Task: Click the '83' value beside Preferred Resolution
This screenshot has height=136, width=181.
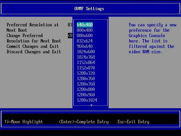Action: click(70, 25)
